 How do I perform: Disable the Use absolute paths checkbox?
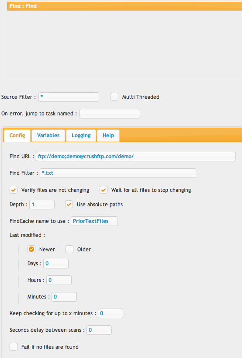coord(69,204)
